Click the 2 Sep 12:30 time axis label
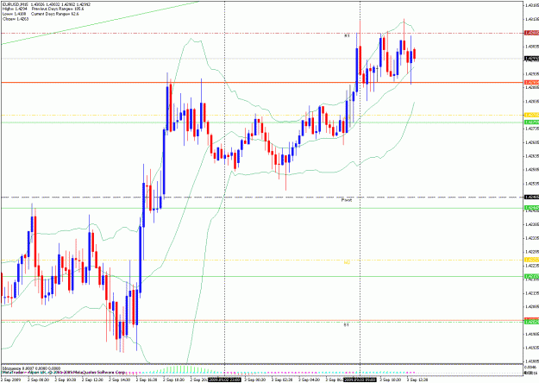 point(91,380)
